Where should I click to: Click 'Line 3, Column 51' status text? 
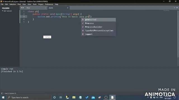10,93
